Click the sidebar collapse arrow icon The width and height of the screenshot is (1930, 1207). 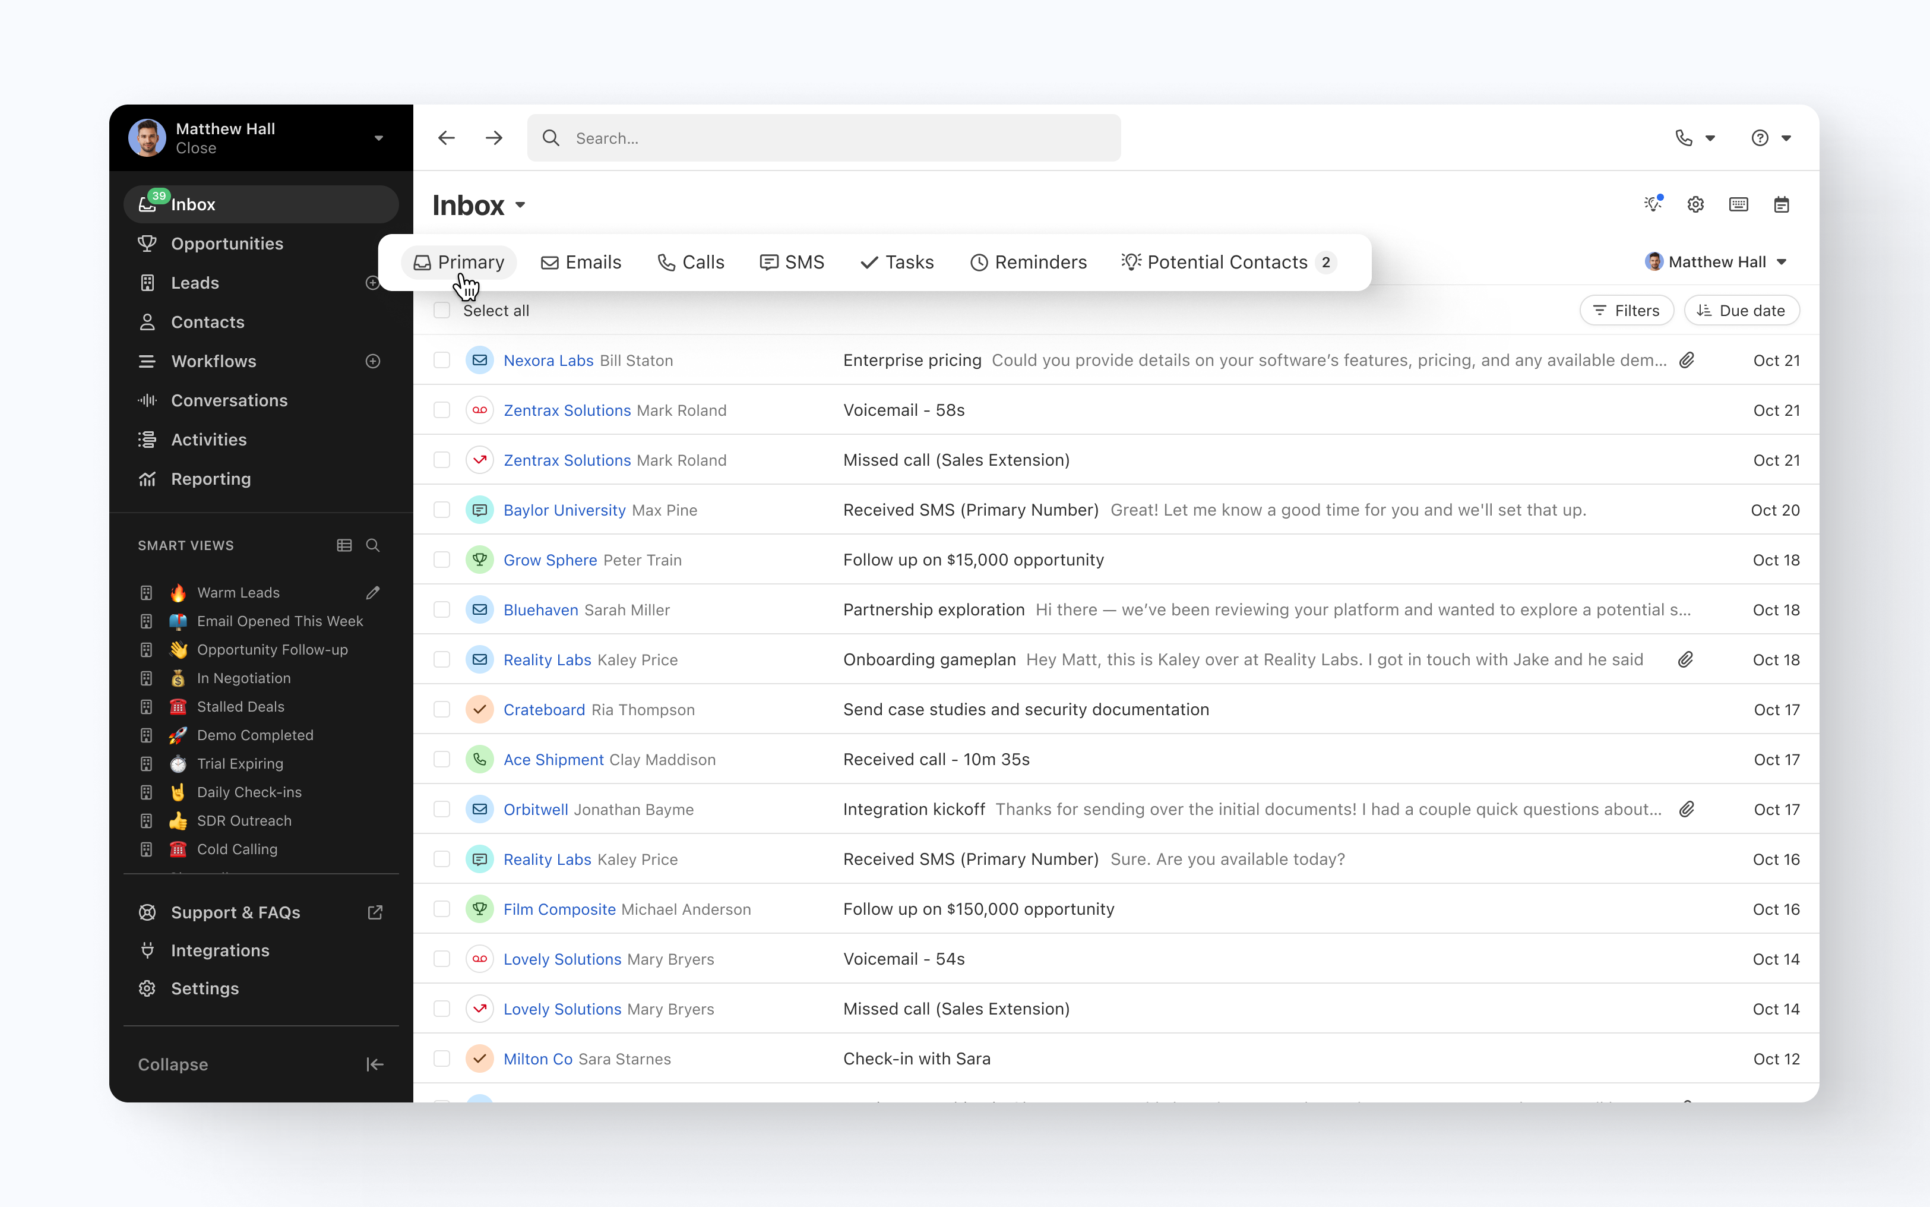click(374, 1064)
